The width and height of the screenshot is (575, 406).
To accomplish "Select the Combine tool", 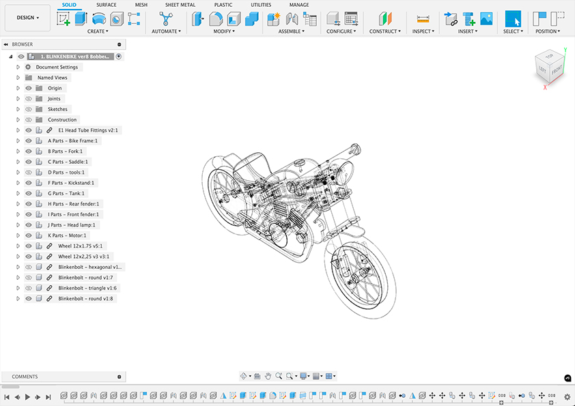I will [x=251, y=18].
